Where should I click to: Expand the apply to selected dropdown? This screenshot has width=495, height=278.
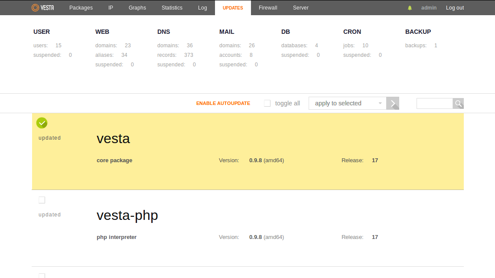(x=347, y=103)
